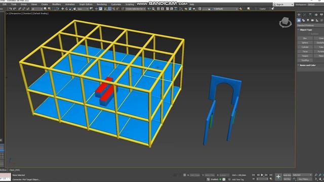Screen dimensions: 324x182
Task: Open the Customize menu
Action: click(116, 5)
